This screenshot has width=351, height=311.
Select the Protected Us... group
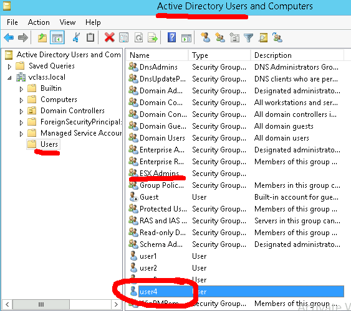pos(163,209)
